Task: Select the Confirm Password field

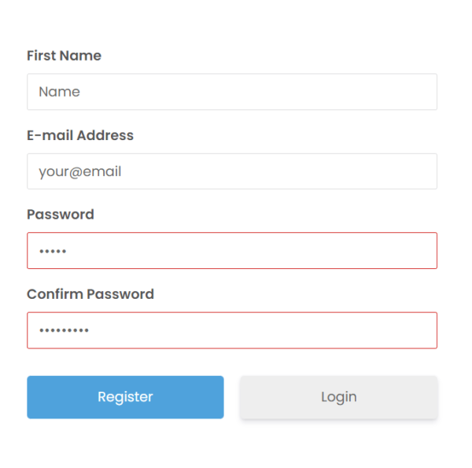Action: (231, 330)
